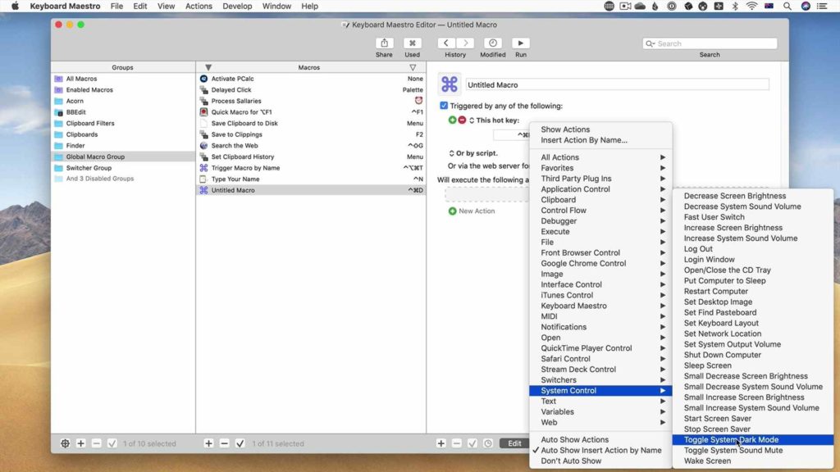Add a new trigger with green plus
This screenshot has height=472, width=840.
(452, 120)
